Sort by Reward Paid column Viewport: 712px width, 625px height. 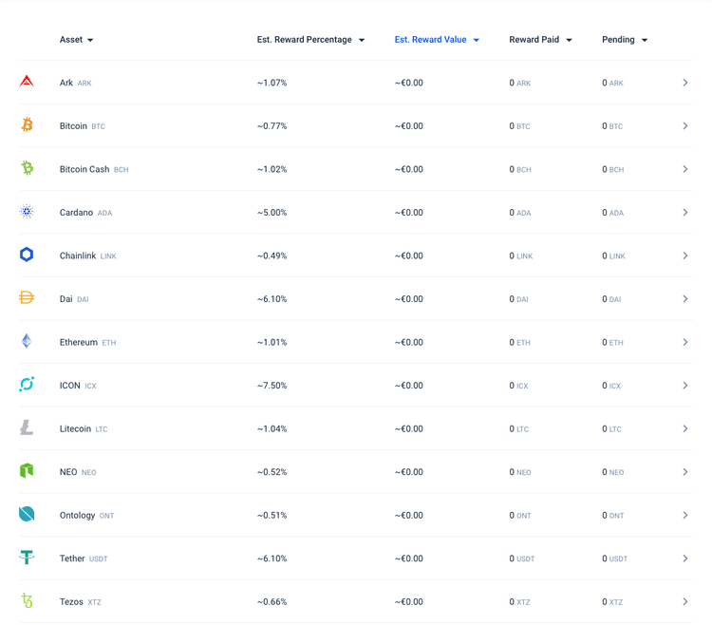pos(540,40)
